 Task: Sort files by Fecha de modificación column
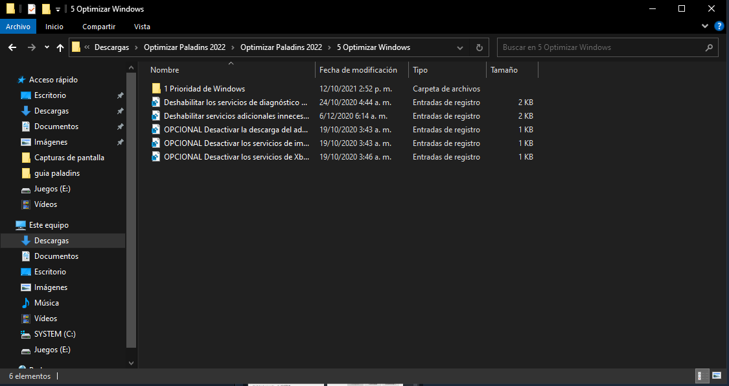pos(358,70)
